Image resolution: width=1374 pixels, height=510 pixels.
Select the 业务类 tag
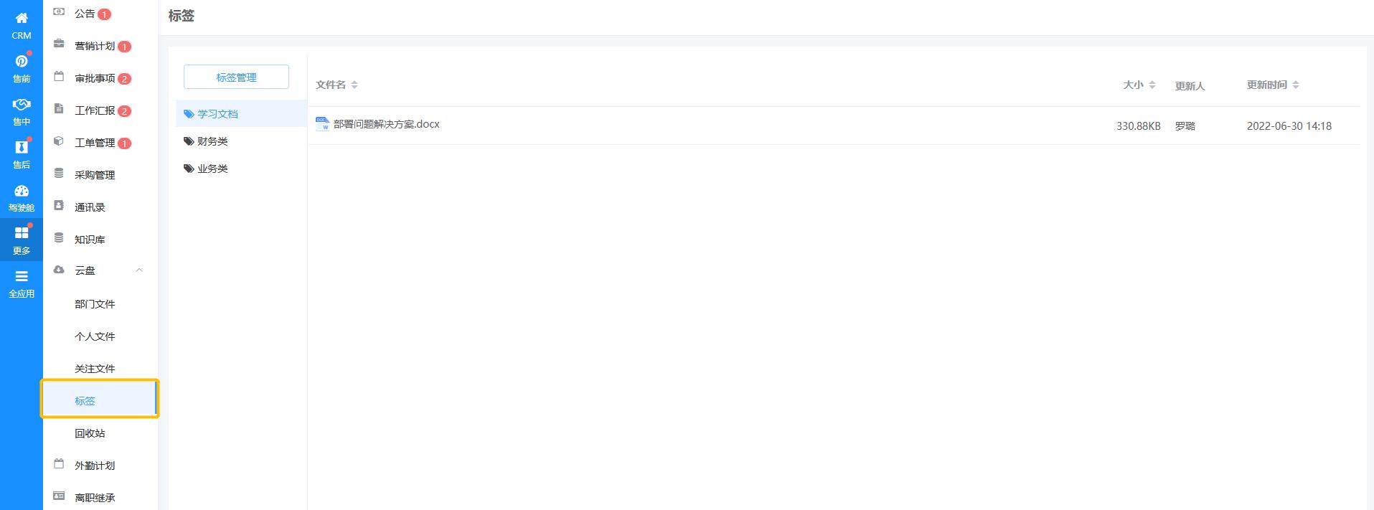(212, 169)
